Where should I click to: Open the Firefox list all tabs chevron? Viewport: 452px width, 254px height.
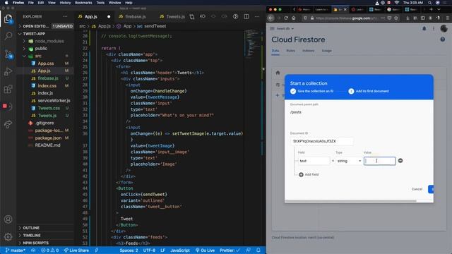click(439, 9)
